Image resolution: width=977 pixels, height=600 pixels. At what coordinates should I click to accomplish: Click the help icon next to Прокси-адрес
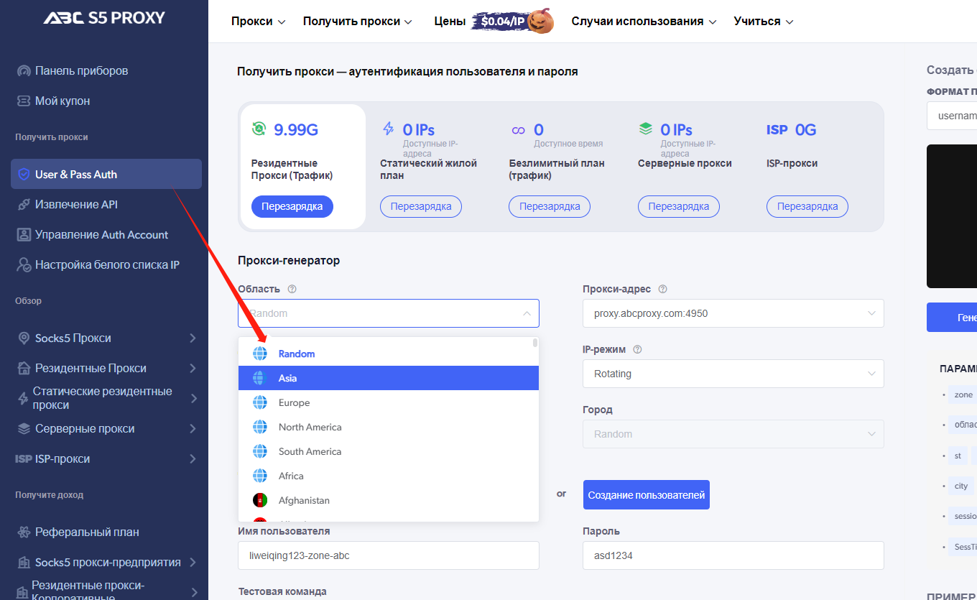(x=662, y=289)
